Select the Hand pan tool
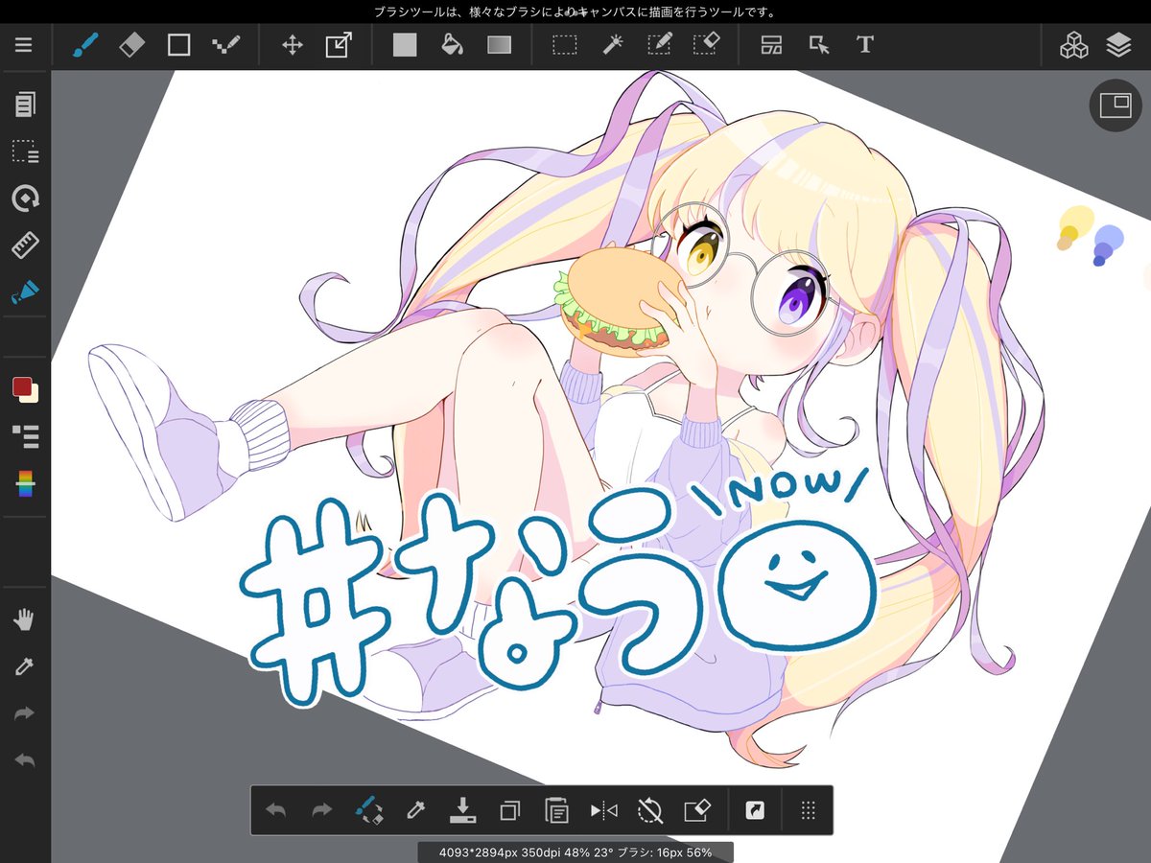This screenshot has width=1151, height=863. click(25, 620)
